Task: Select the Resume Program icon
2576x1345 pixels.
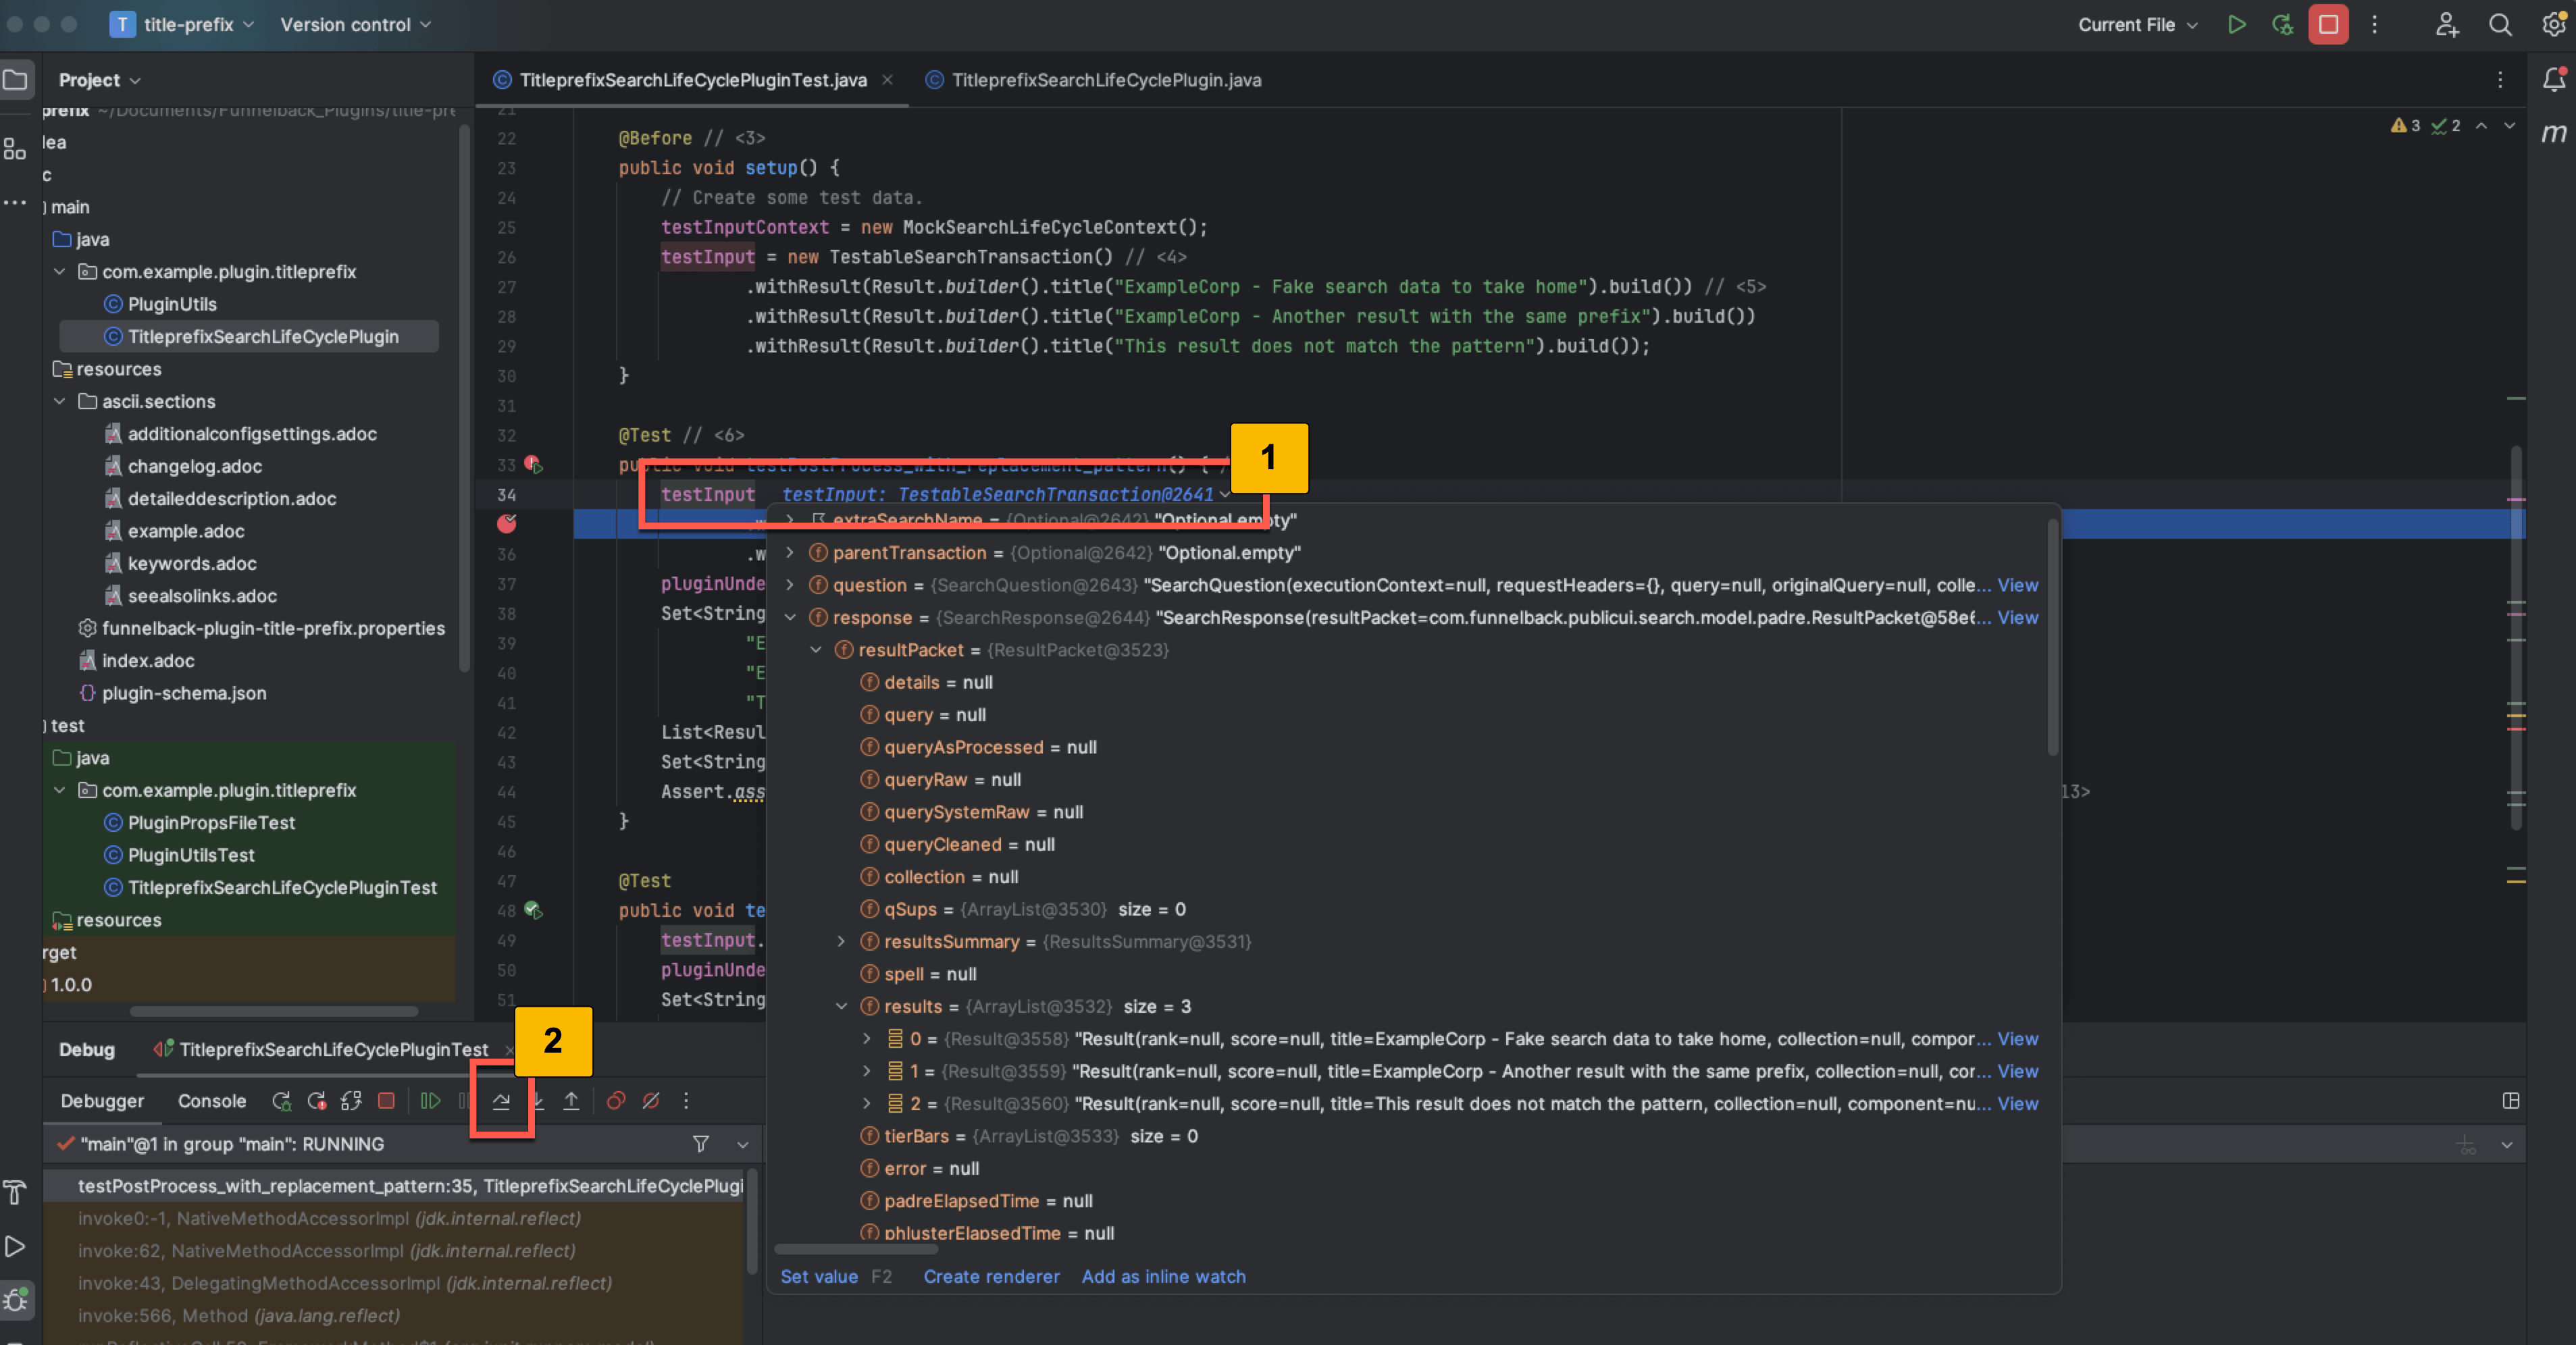Action: pos(430,1101)
